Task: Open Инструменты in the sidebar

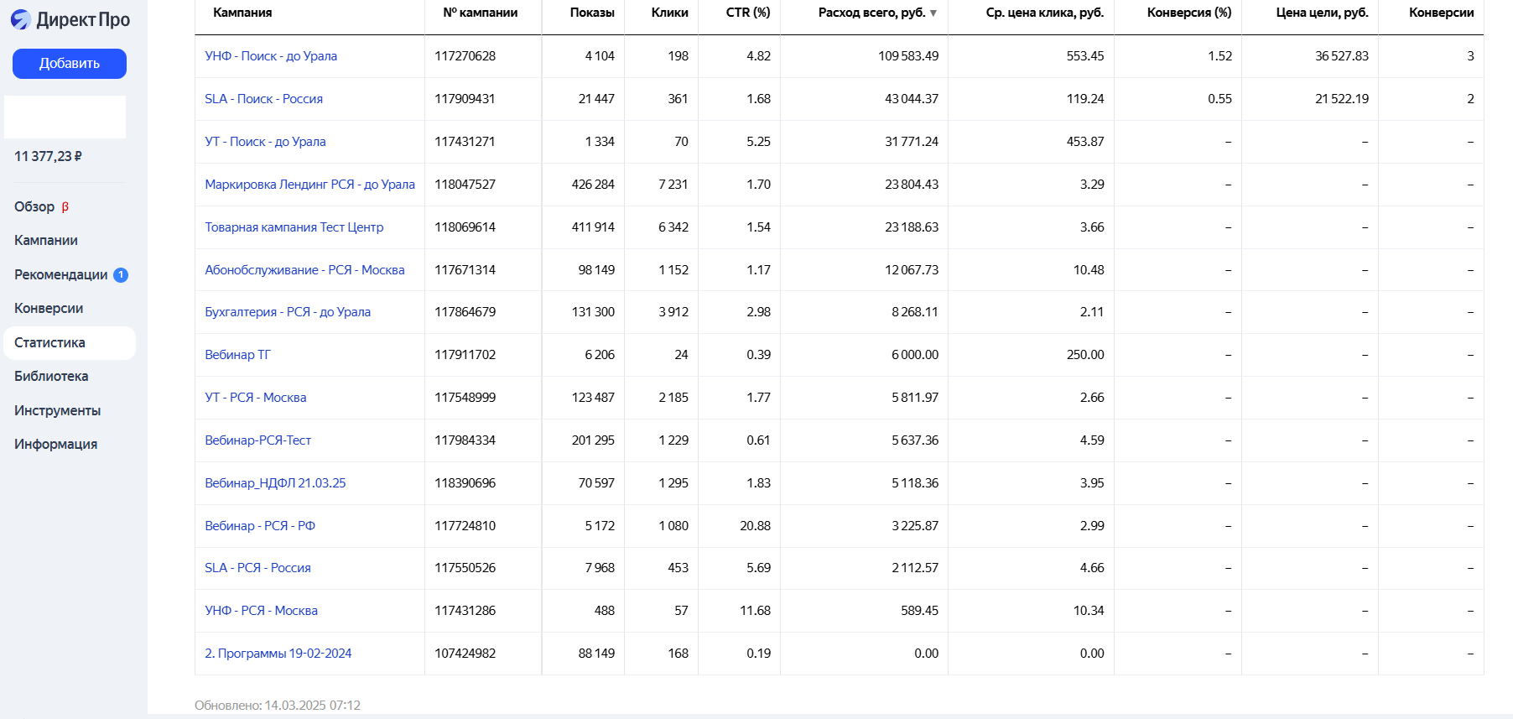Action: tap(57, 411)
